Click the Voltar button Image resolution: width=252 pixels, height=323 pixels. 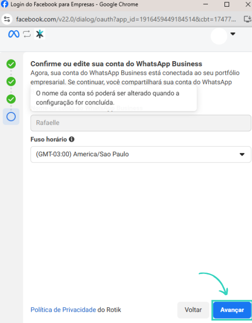[x=193, y=310]
